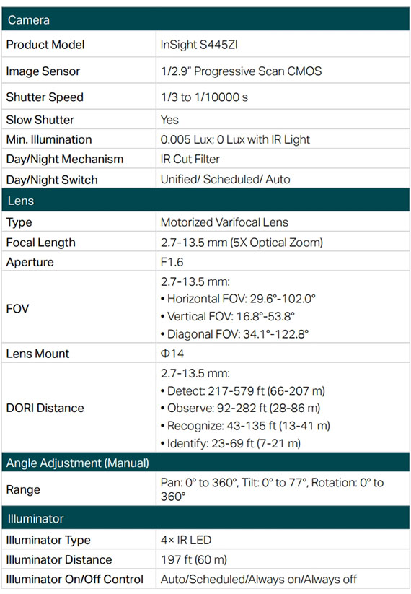Select the InSight S445ZI model value
This screenshot has width=411, height=594.
(x=199, y=45)
